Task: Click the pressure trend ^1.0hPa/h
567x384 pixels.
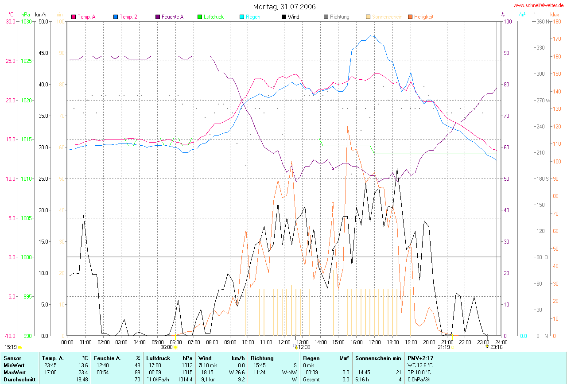Action: (x=159, y=380)
